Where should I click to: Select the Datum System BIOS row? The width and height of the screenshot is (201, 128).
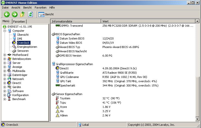click(x=123, y=38)
